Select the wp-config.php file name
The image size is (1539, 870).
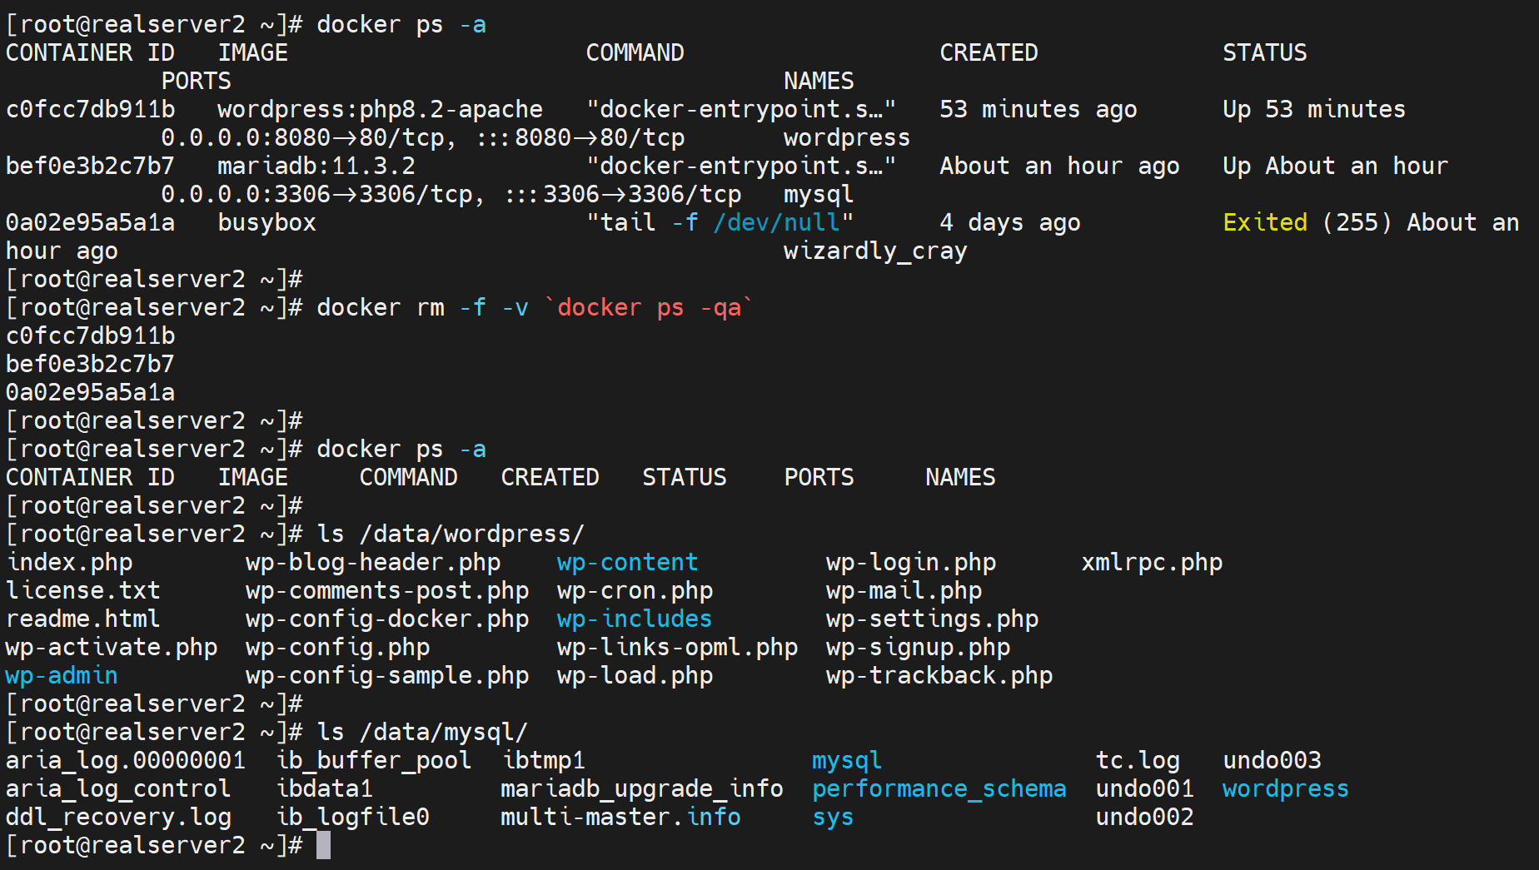pos(337,648)
